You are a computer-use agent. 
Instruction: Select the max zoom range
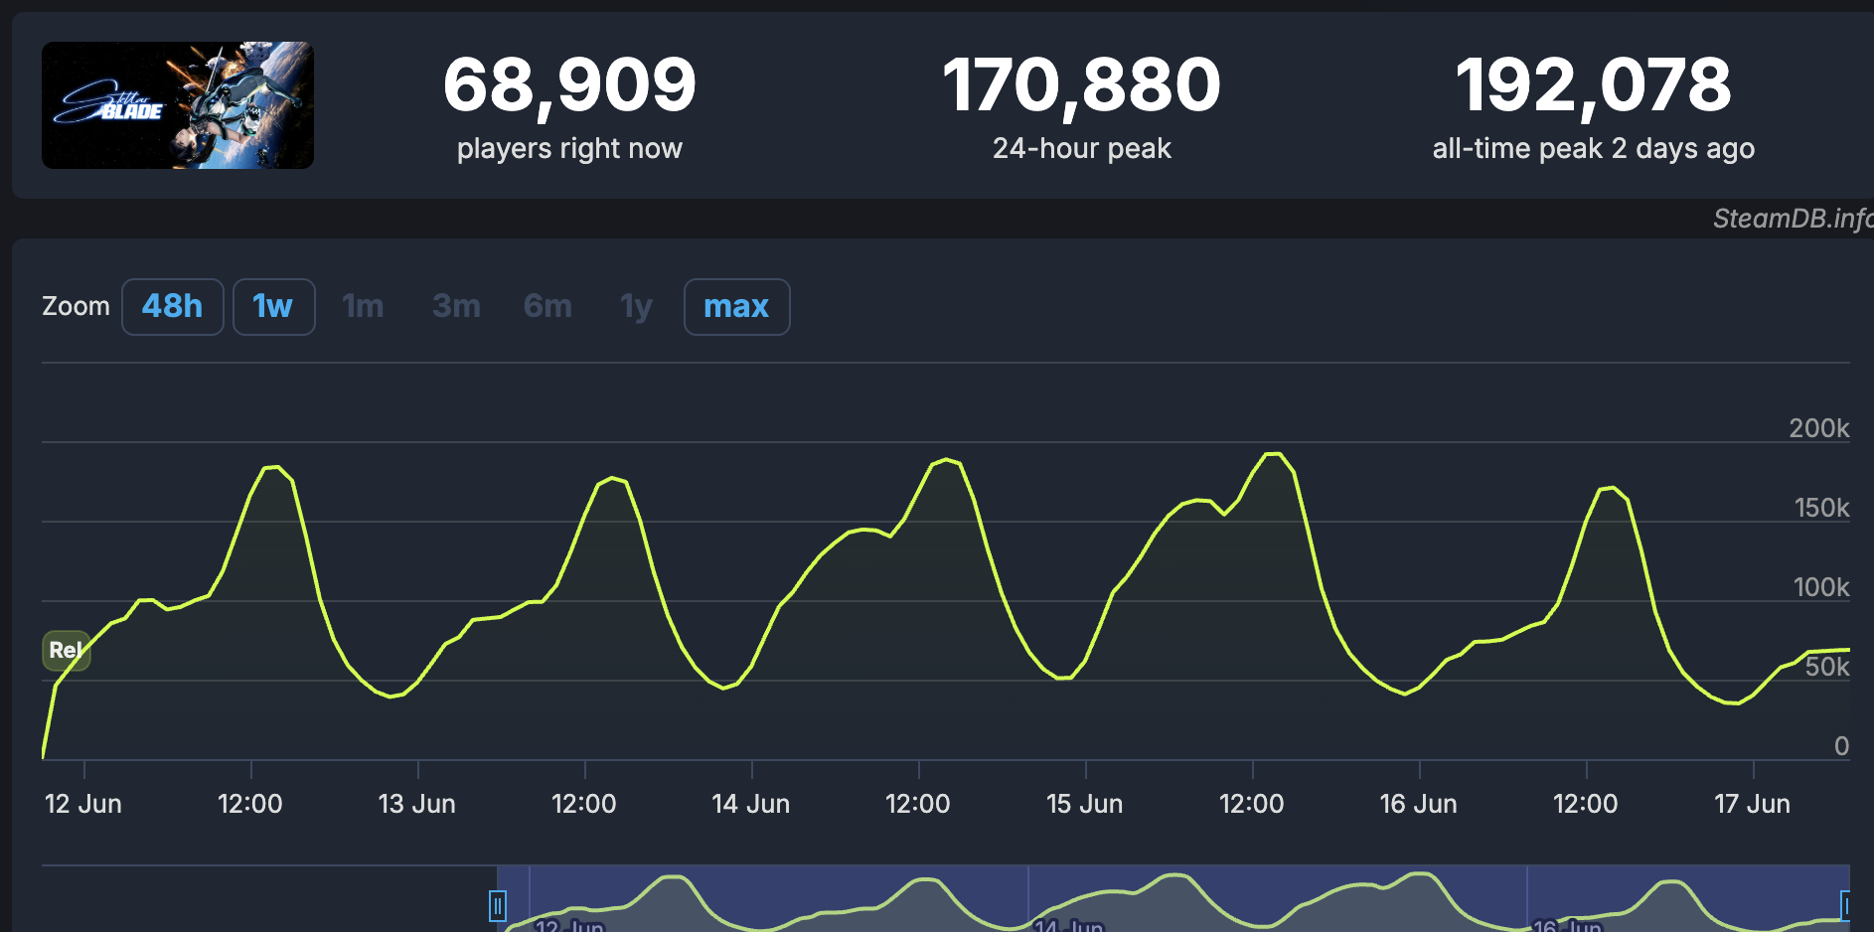coord(736,307)
